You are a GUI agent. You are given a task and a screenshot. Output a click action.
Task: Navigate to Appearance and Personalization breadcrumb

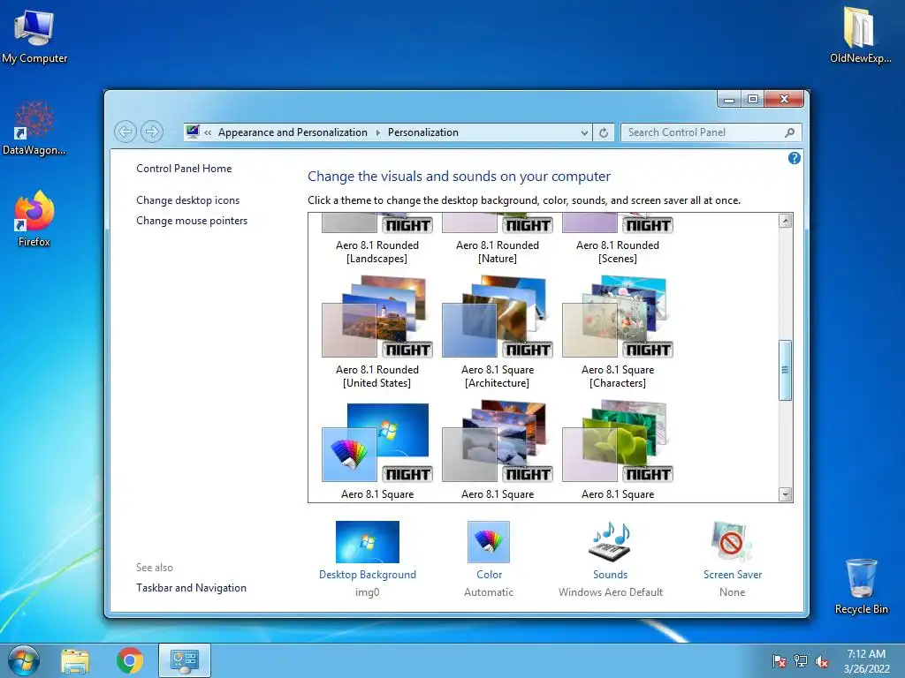coord(293,132)
